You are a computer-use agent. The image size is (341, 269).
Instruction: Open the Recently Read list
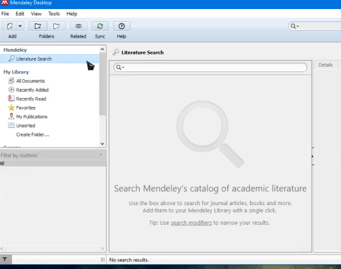coord(30,99)
